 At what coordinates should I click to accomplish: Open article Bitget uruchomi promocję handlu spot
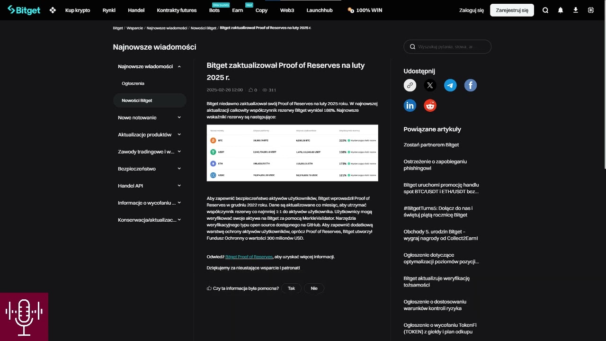(x=441, y=188)
